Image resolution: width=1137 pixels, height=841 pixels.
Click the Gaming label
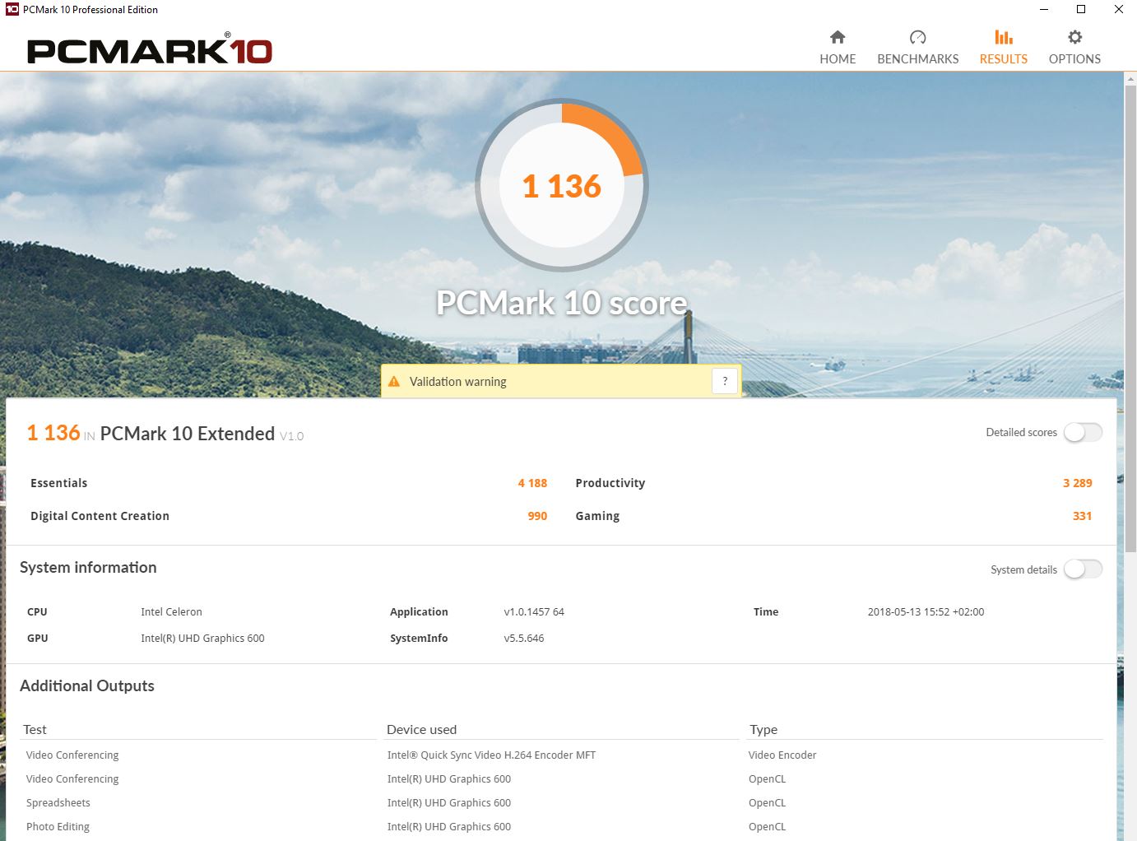pos(597,516)
